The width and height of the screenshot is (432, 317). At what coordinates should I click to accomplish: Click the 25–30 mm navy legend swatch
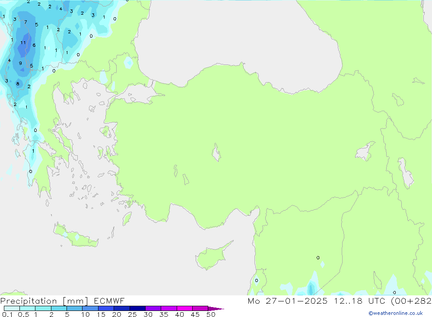[137, 308]
